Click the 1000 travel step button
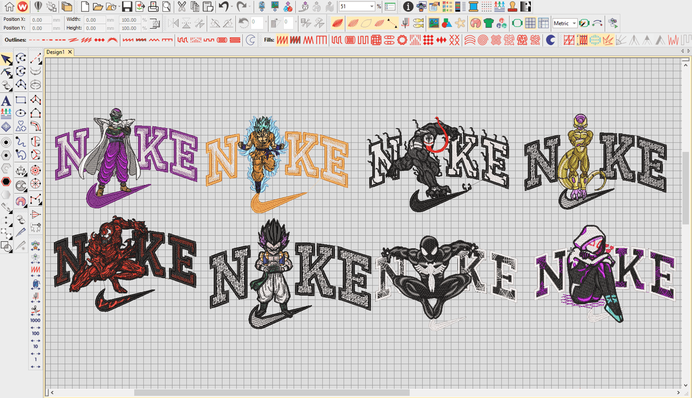 (x=35, y=321)
